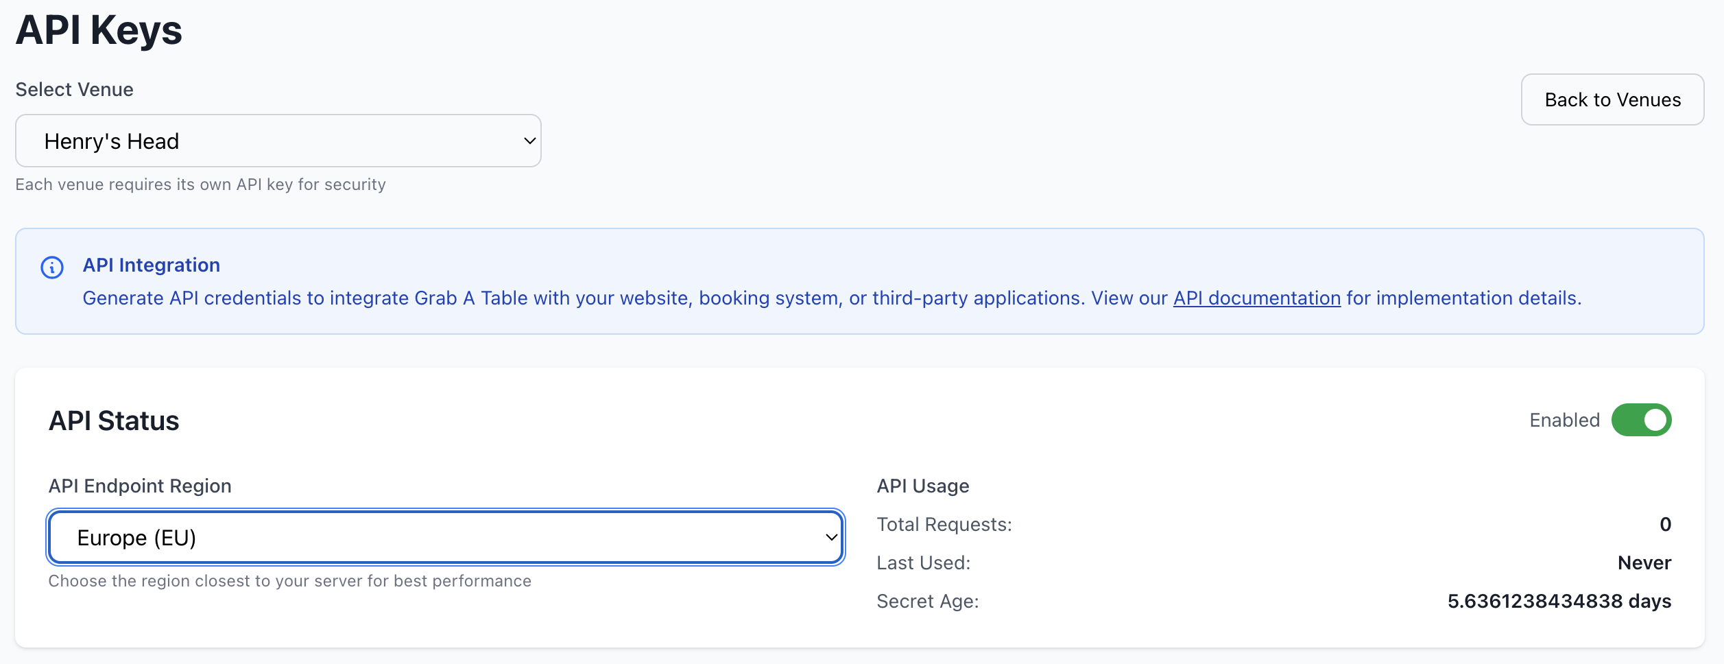The height and width of the screenshot is (664, 1724).
Task: Click the Secret Age days value
Action: tap(1559, 602)
